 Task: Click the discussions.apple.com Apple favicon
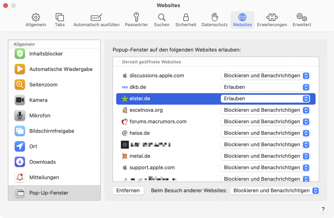[x=125, y=75]
